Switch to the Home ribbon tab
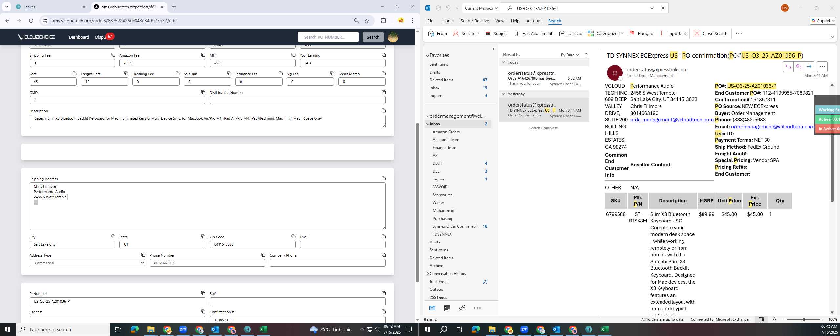 click(x=448, y=21)
